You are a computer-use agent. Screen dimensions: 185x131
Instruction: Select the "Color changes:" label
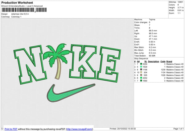point(141,22)
